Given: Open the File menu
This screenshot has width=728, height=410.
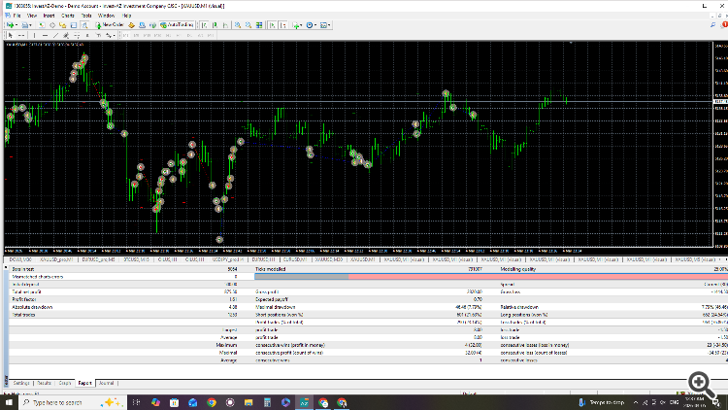Looking at the screenshot, I should [17, 17].
